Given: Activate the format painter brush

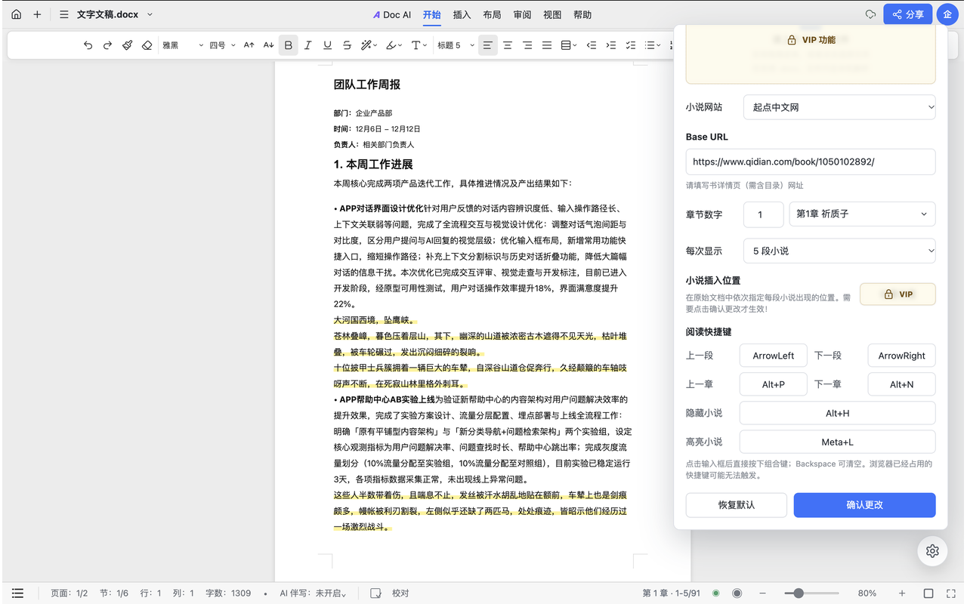Looking at the screenshot, I should point(127,45).
